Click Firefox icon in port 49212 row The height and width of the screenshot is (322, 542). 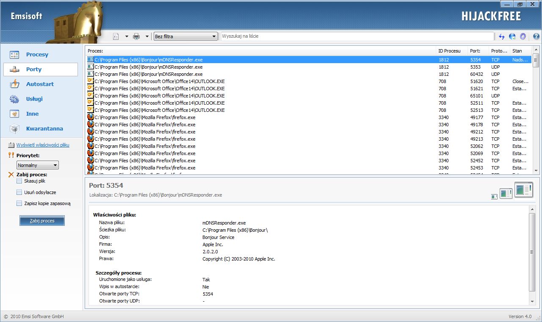coord(90,132)
